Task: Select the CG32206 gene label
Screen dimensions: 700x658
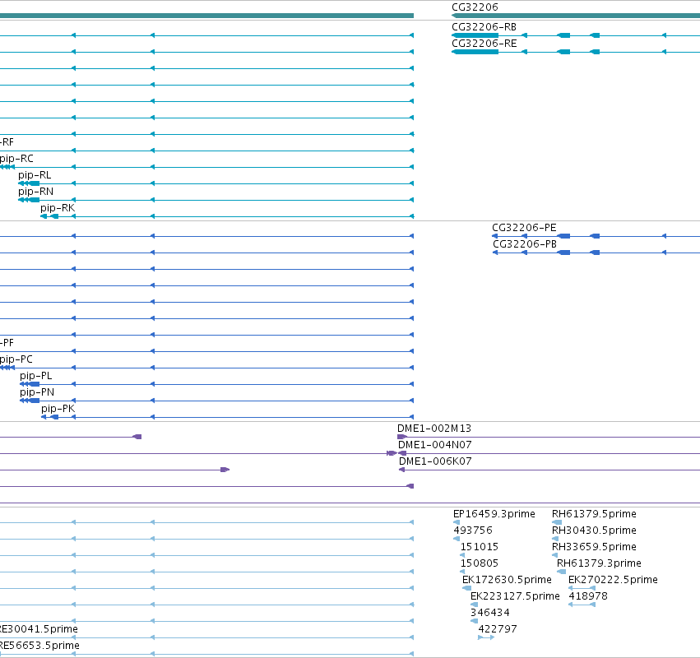Action: pos(475,7)
